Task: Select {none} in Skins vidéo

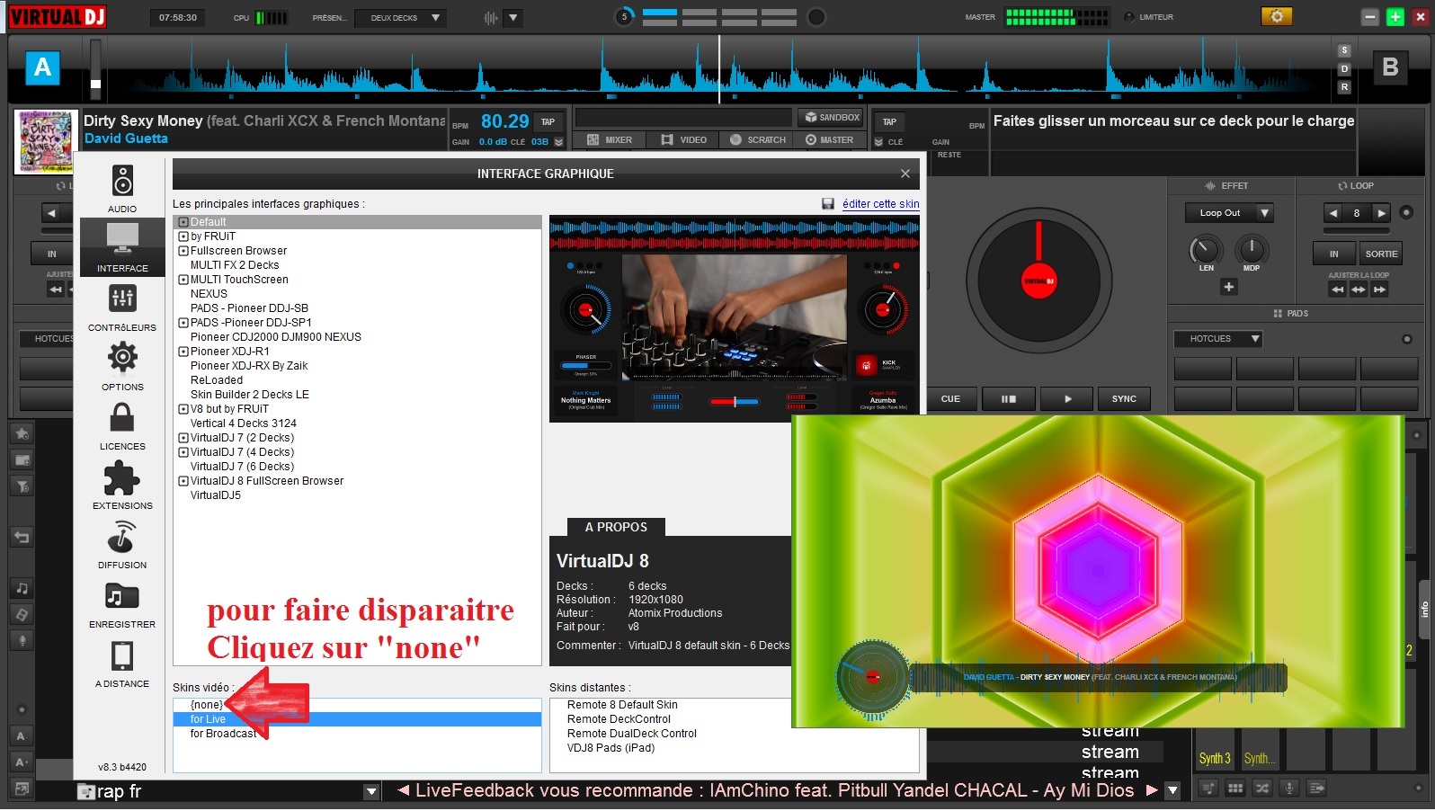Action: pos(206,705)
